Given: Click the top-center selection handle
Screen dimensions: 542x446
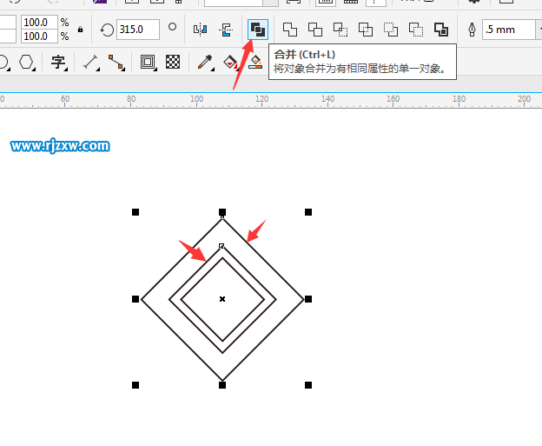Looking at the screenshot, I should (x=222, y=212).
